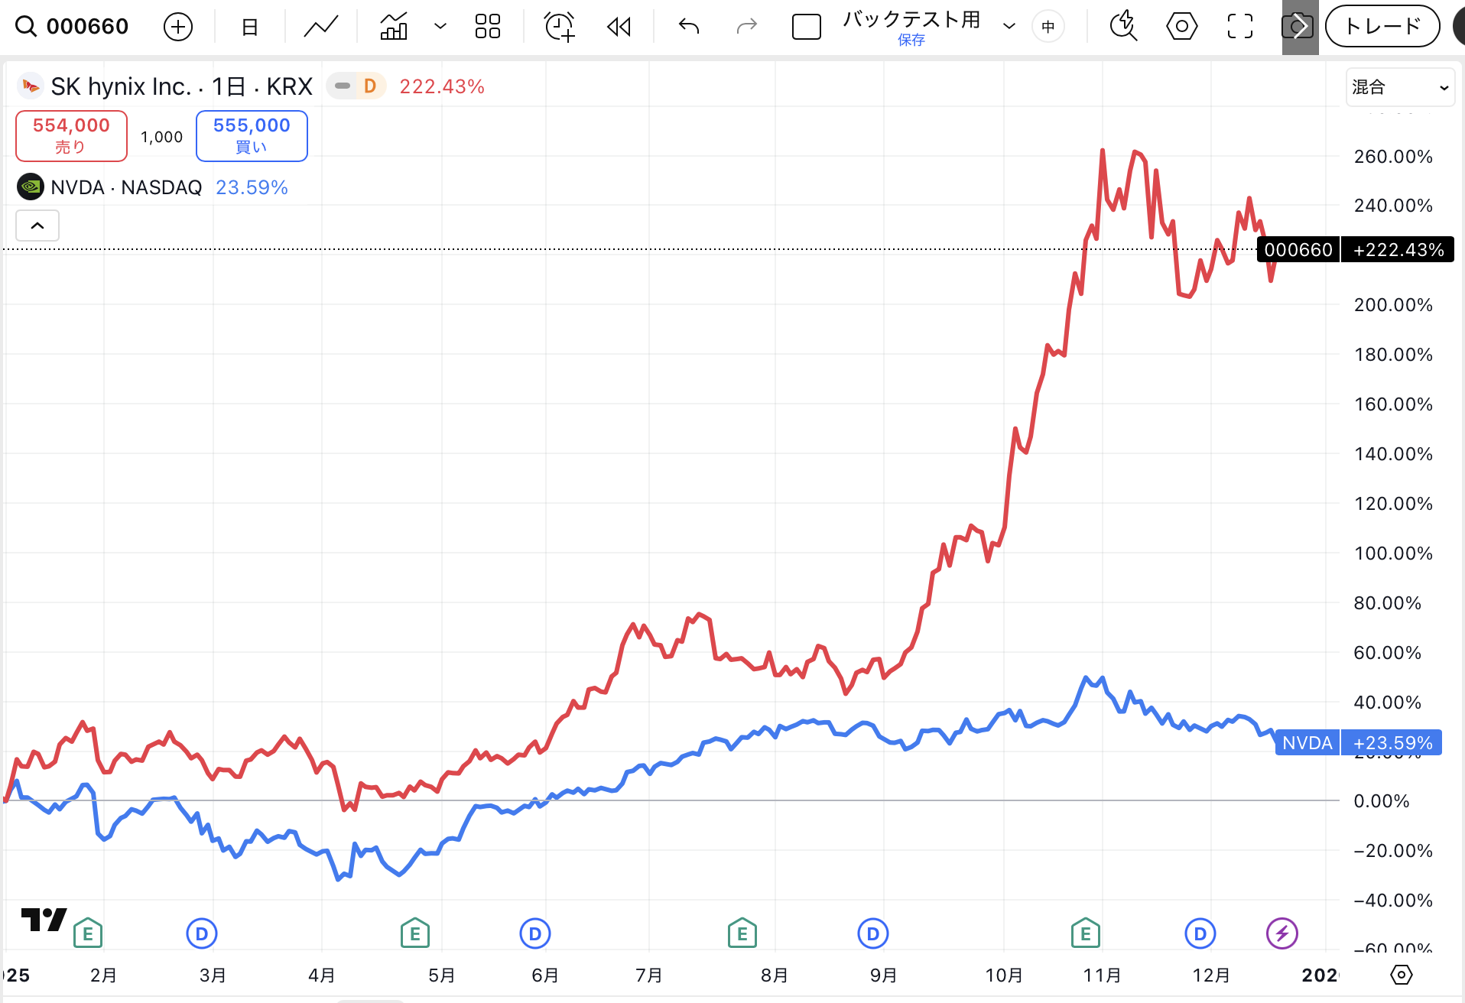This screenshot has width=1465, height=1003.
Task: Click the November earnings E marker
Action: (1085, 933)
